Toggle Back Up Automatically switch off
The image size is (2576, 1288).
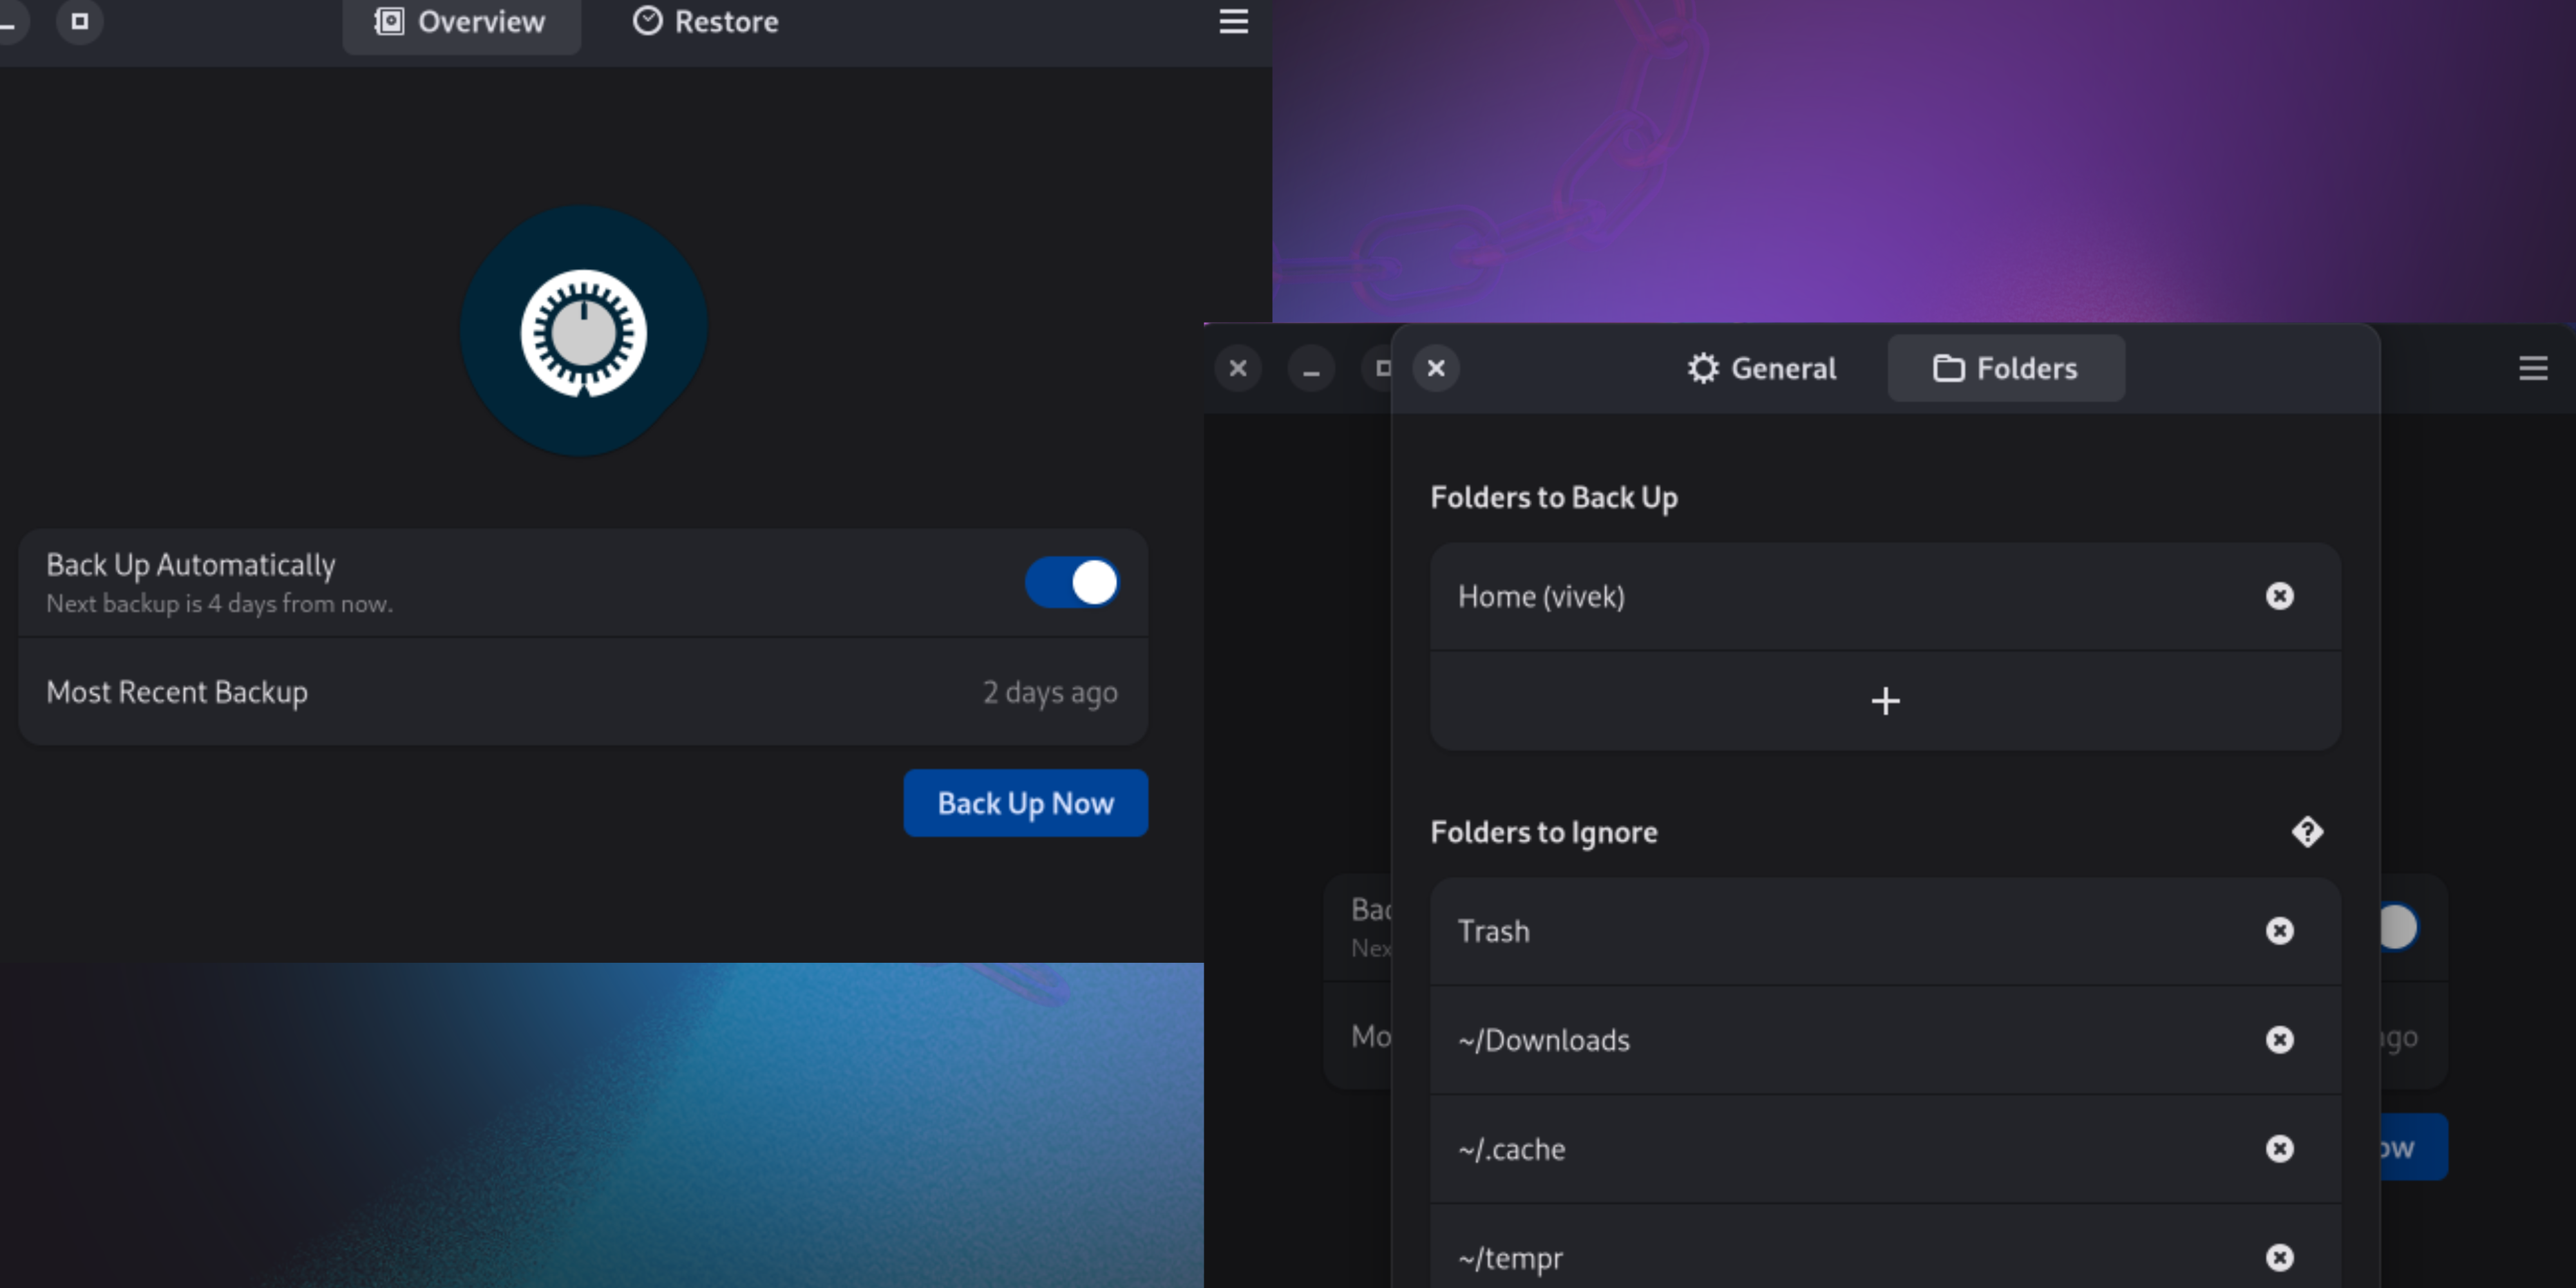(1072, 582)
